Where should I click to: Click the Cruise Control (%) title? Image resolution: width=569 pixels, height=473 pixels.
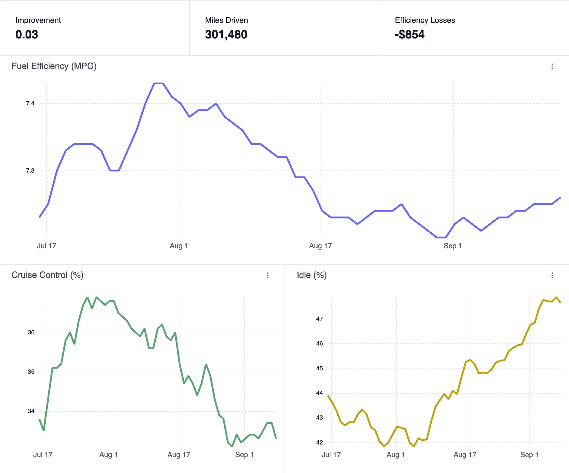[x=47, y=275]
